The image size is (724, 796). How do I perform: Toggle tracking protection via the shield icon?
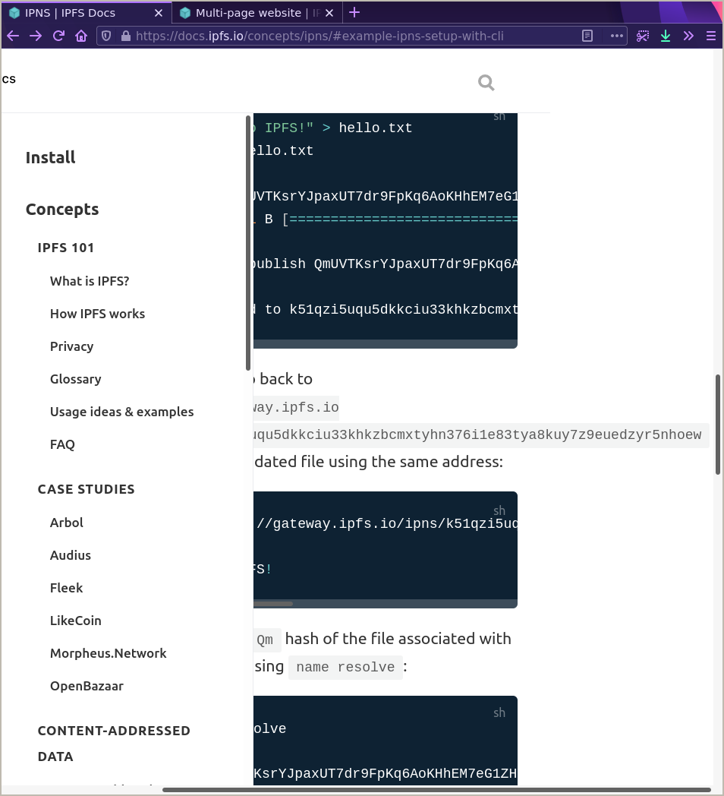[x=107, y=36]
